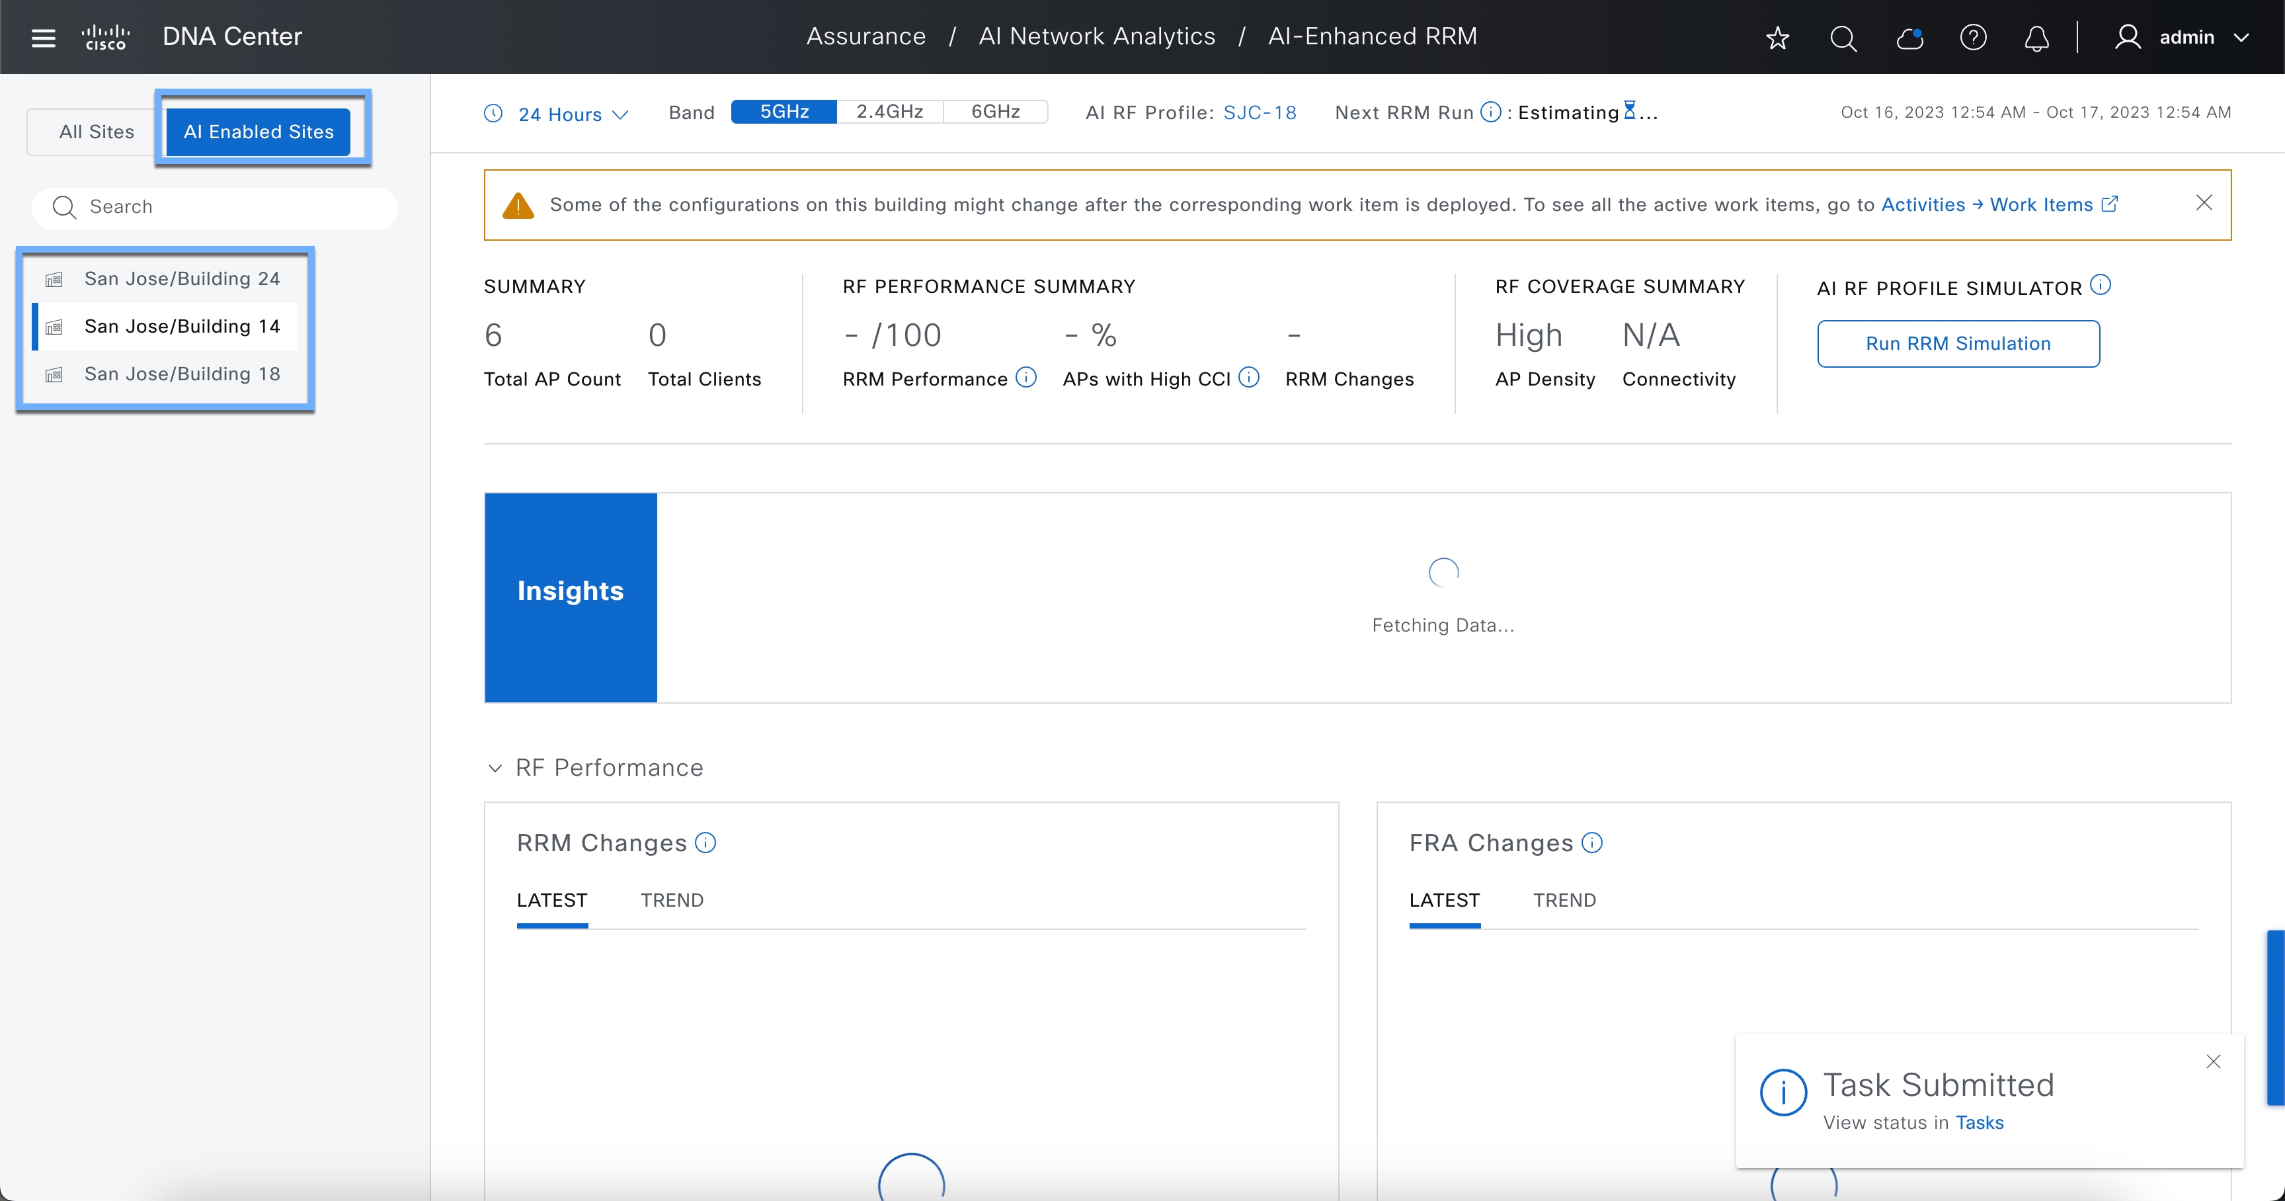Toggle the All Sites view
Image resolution: width=2285 pixels, height=1201 pixels.
96,131
